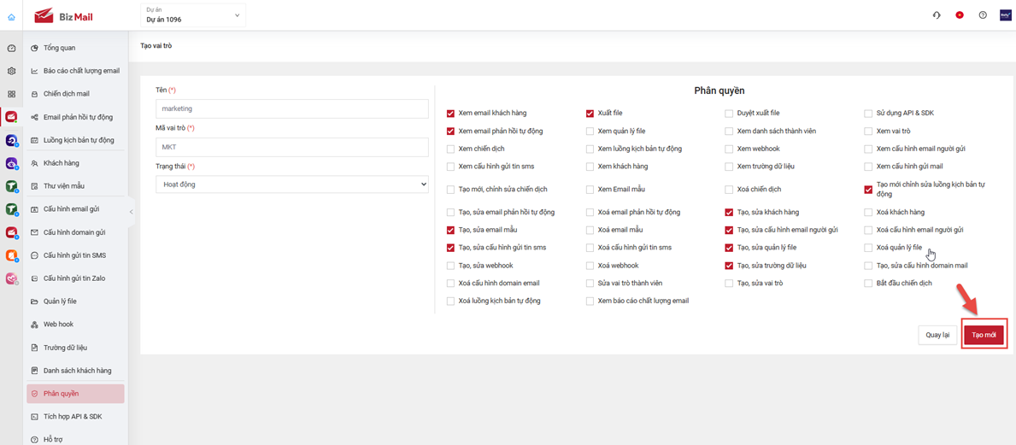Image resolution: width=1016 pixels, height=445 pixels.
Task: Open the user avatar in header
Action: pos(1006,15)
